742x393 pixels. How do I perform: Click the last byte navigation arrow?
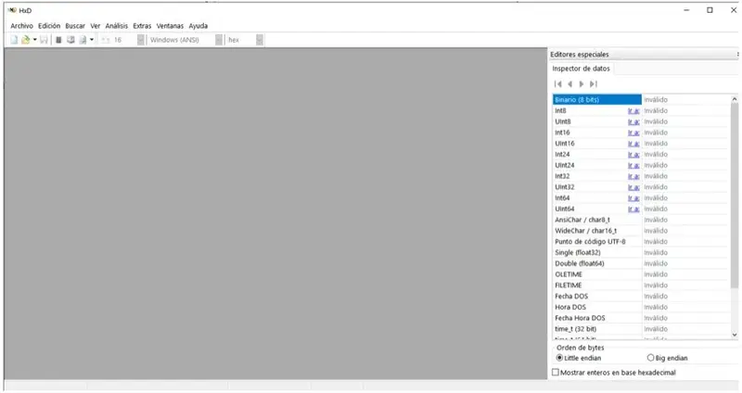click(594, 84)
